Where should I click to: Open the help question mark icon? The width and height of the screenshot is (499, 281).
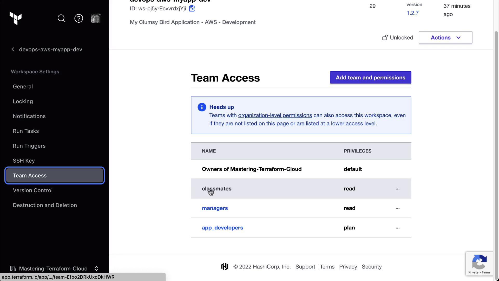pyautogui.click(x=79, y=18)
